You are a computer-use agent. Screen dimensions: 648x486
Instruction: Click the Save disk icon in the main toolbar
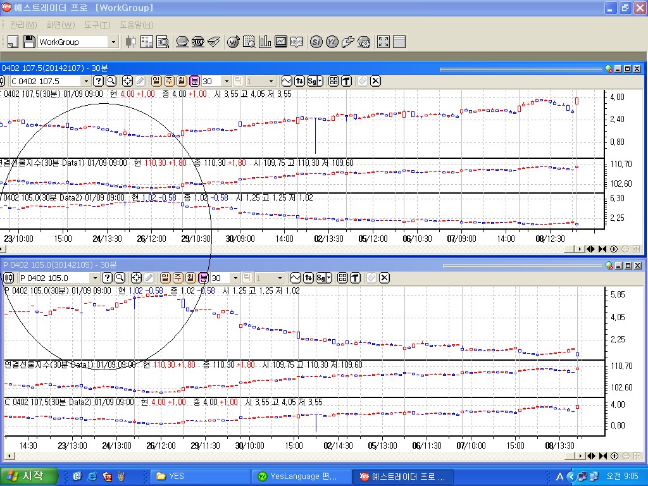click(28, 42)
